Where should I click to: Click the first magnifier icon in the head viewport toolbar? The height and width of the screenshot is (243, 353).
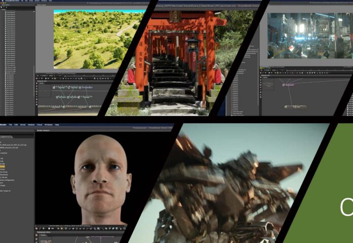[x=95, y=229]
